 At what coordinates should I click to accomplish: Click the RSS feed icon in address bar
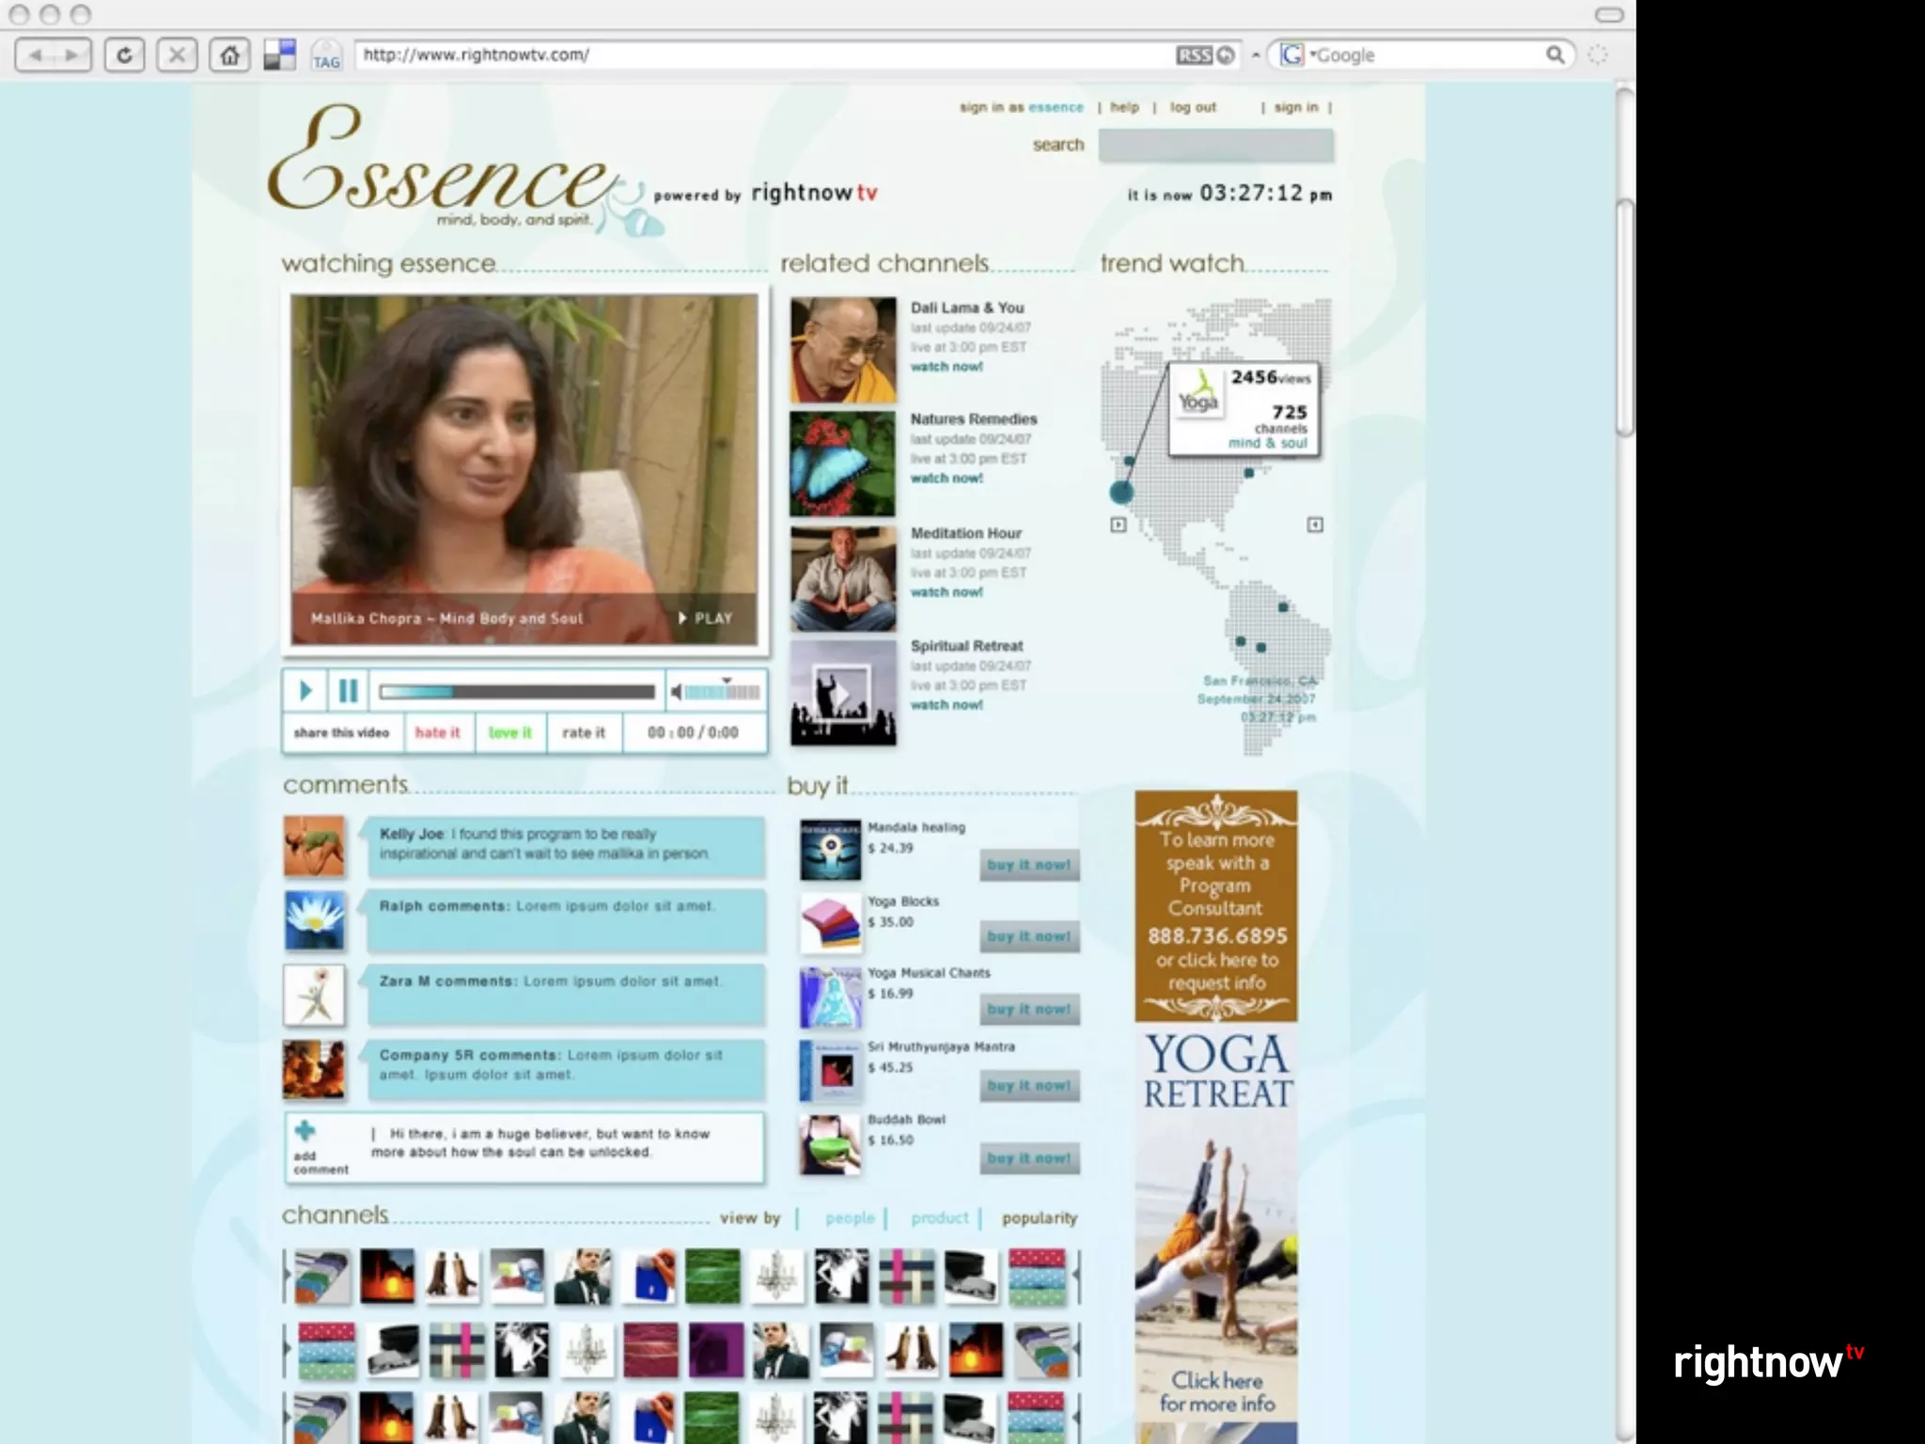click(1194, 55)
